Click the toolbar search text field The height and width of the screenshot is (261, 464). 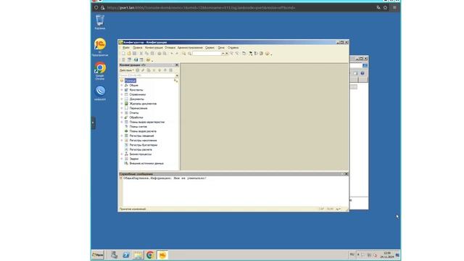pos(207,54)
